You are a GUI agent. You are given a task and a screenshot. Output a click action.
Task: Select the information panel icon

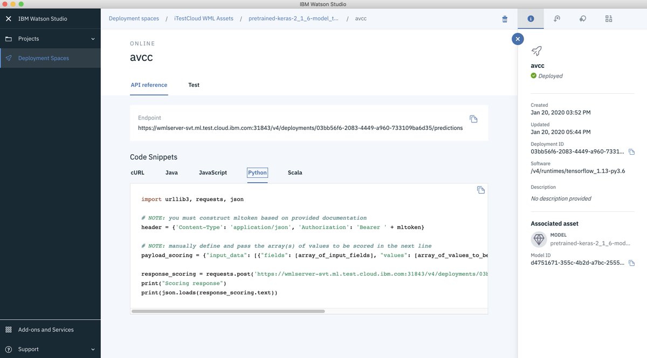[x=531, y=19]
